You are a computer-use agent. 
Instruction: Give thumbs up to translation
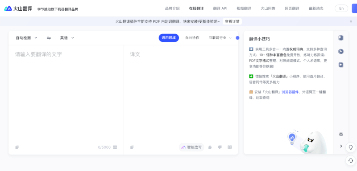210,147
